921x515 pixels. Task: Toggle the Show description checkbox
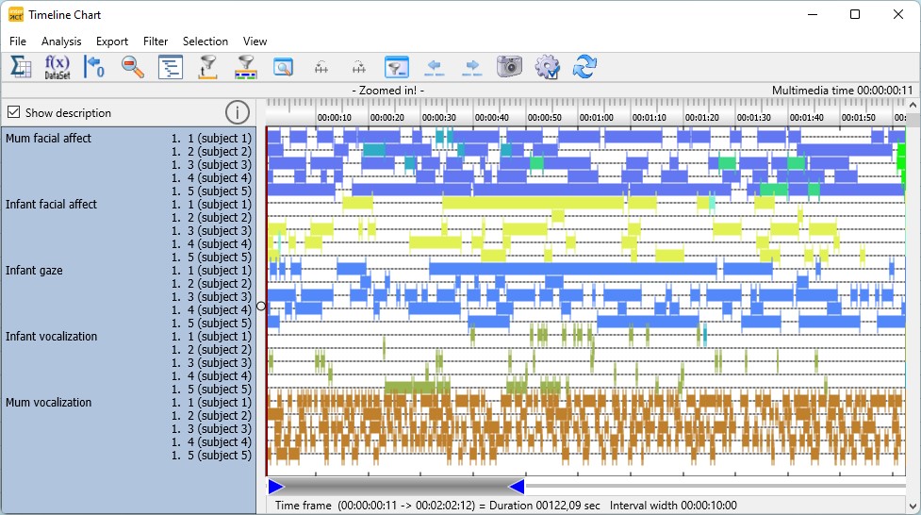tap(13, 111)
